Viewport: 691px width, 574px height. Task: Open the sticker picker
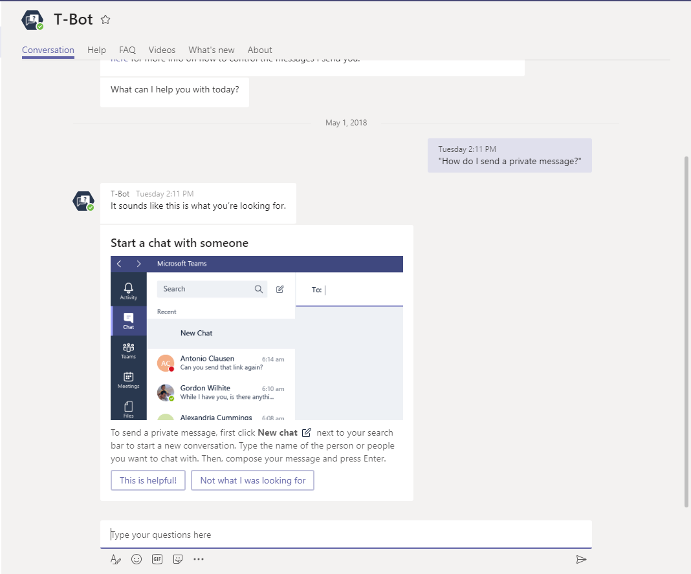(178, 559)
